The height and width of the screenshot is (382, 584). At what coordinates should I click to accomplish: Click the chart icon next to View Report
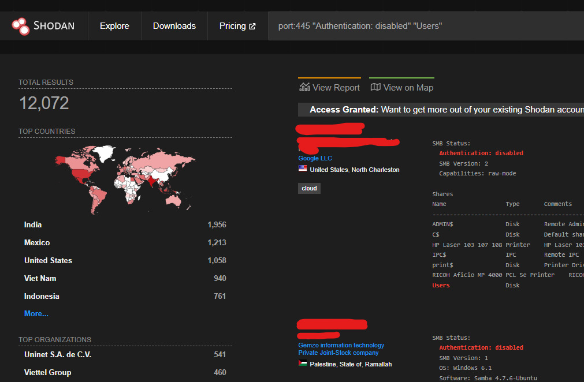(x=304, y=87)
